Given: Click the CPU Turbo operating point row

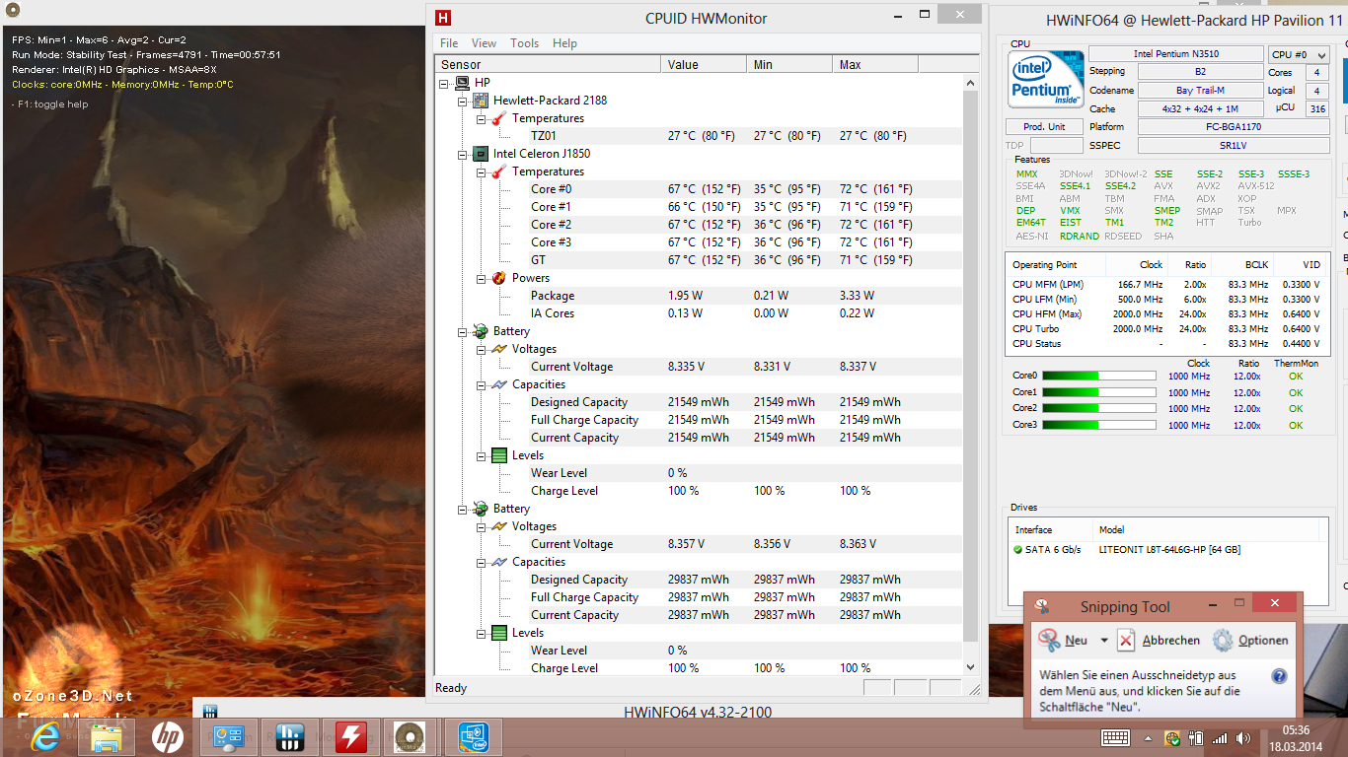Looking at the screenshot, I should point(1166,329).
